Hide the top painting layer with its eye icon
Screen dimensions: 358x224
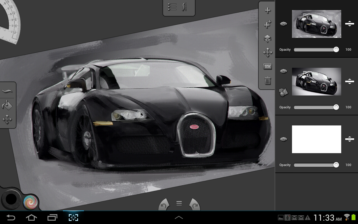tap(283, 24)
